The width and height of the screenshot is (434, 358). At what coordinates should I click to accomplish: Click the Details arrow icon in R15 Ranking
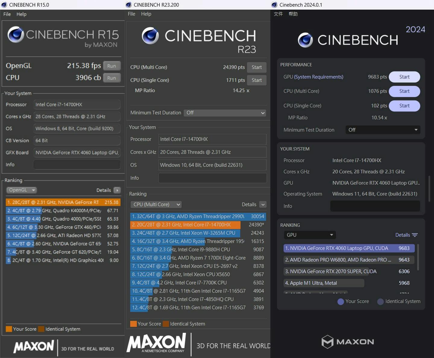pos(117,190)
